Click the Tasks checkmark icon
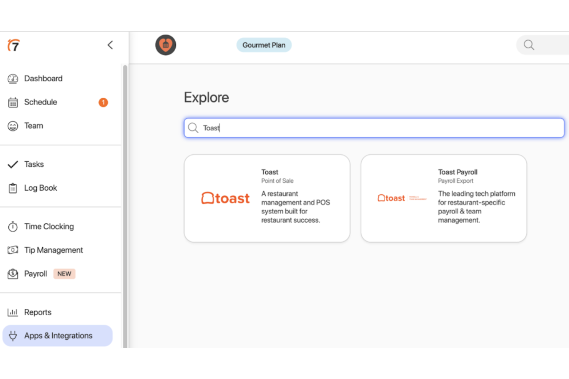569x379 pixels. tap(13, 165)
